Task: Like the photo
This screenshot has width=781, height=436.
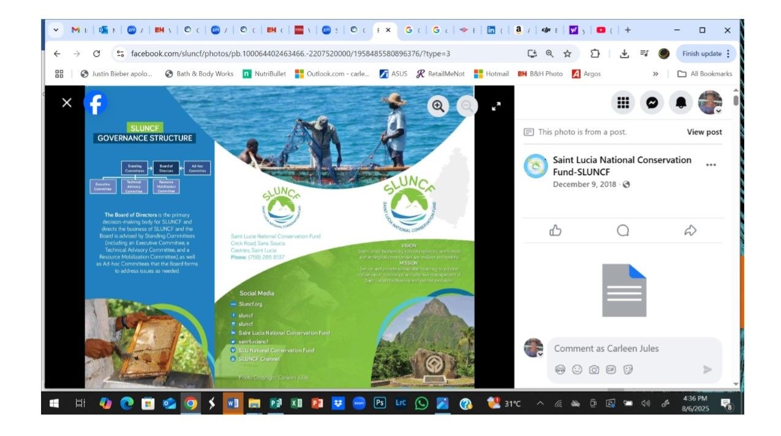Action: coord(556,230)
